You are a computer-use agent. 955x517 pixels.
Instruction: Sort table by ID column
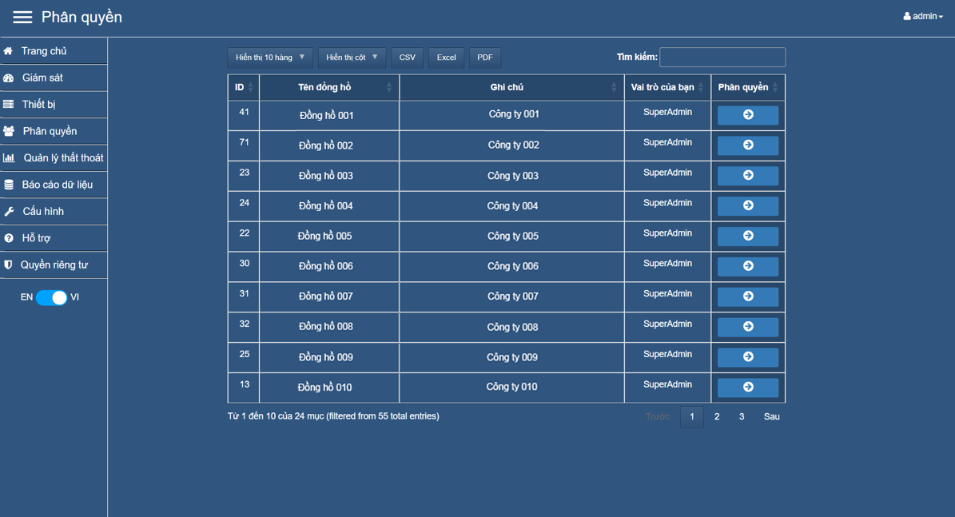click(x=244, y=87)
